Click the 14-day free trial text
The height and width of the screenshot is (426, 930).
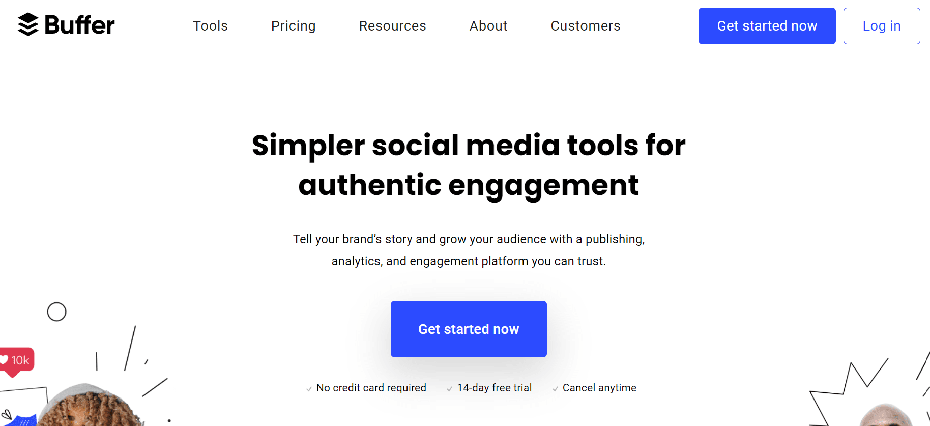tap(494, 388)
